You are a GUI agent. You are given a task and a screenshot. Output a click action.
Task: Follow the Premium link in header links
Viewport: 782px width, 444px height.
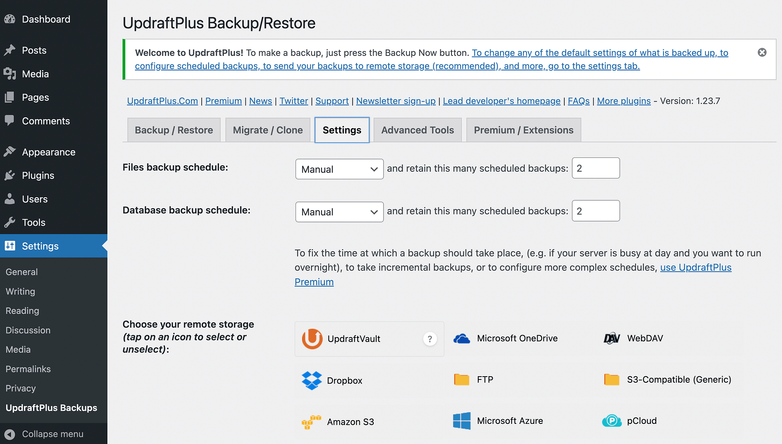[x=223, y=101]
